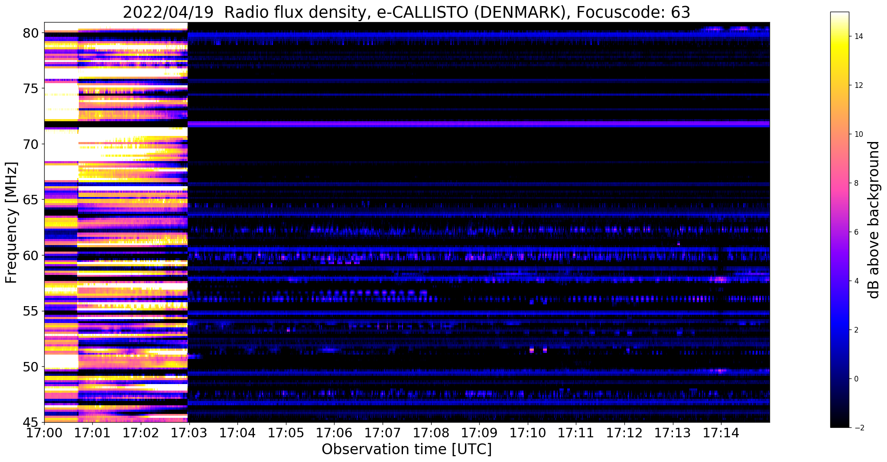887x462 pixels.
Task: Click the colorbar tick value 4
Action: click(856, 281)
